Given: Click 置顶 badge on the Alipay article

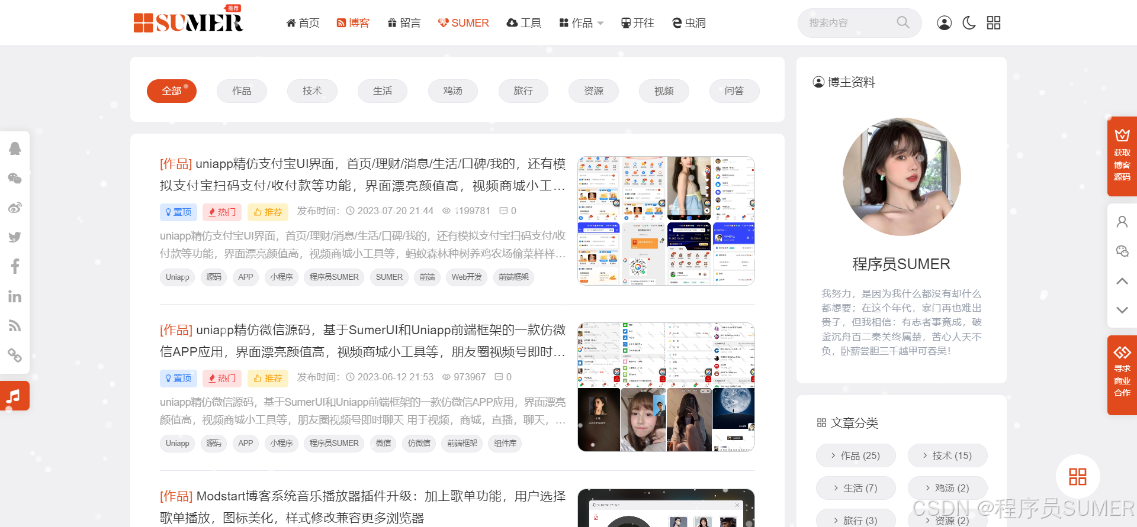Looking at the screenshot, I should coord(178,212).
